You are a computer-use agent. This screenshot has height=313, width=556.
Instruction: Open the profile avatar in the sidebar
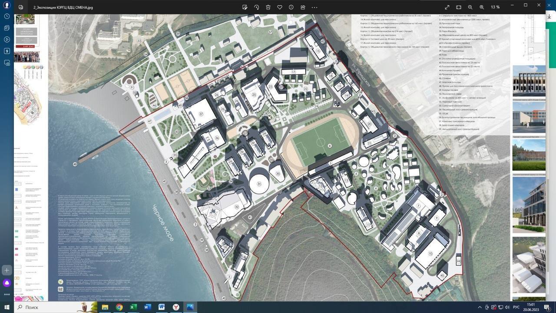tap(7, 5)
